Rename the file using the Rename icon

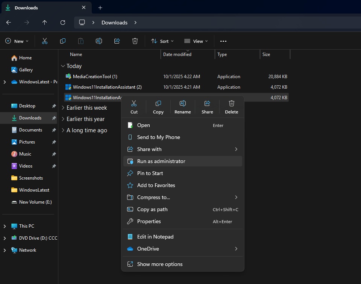[x=183, y=106]
